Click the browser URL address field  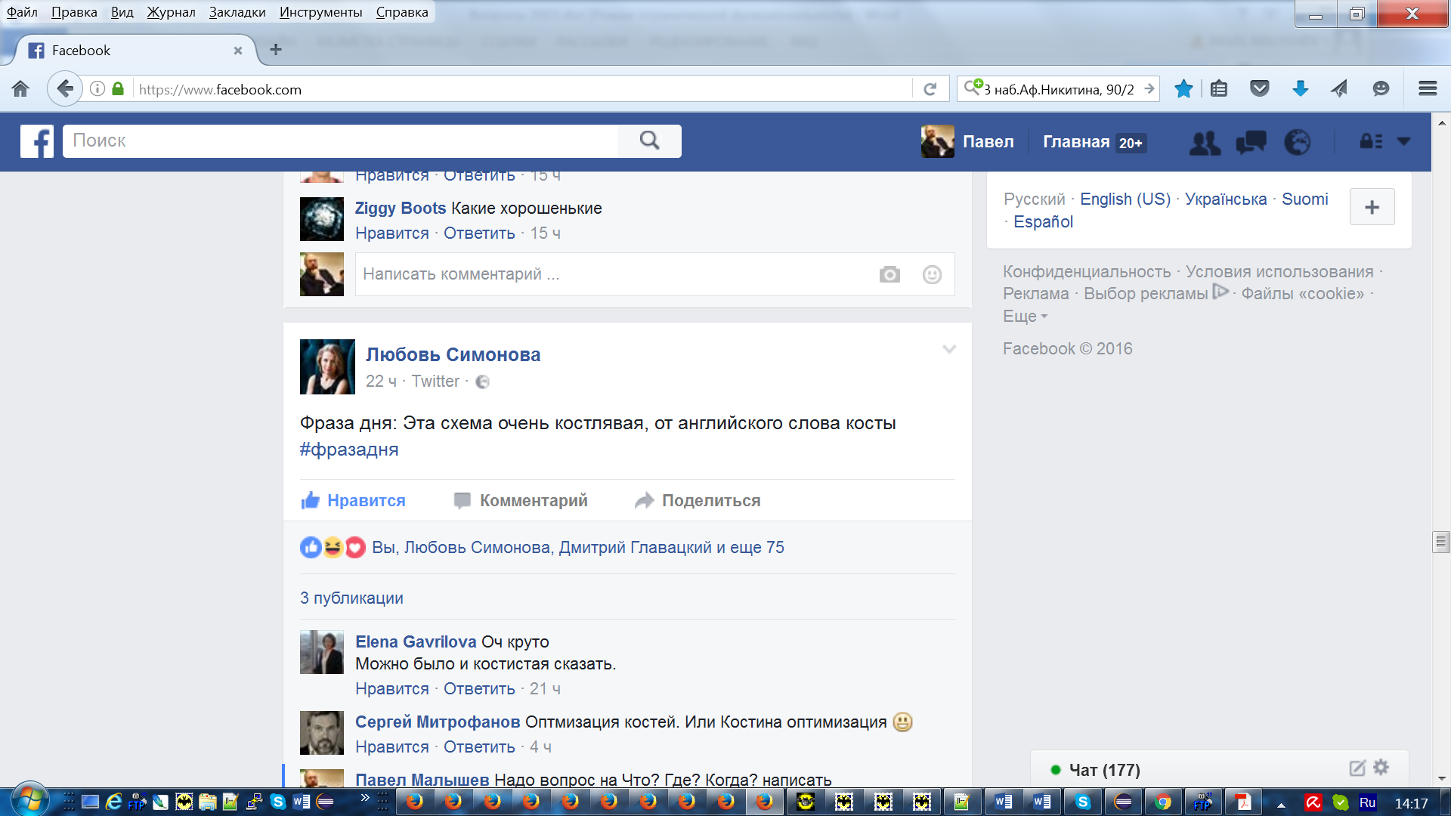(x=521, y=89)
